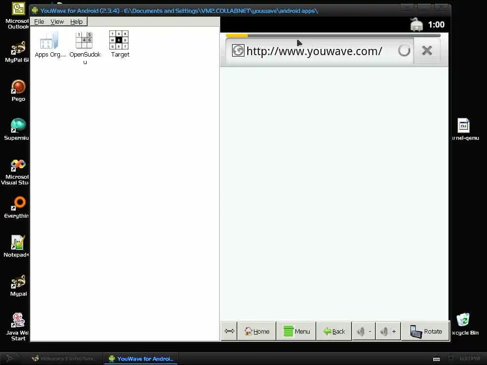Click the browser URL address field
Screen dimensions: 487x365
320,51
